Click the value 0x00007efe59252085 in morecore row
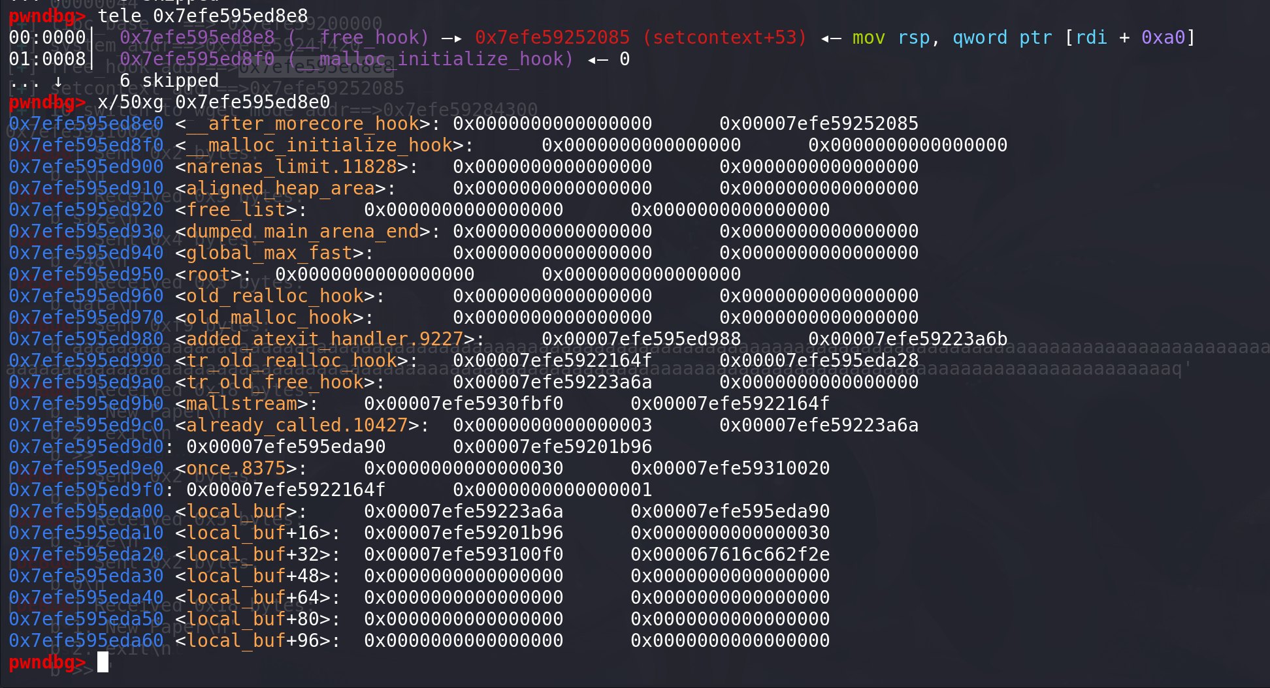This screenshot has height=688, width=1270. pyautogui.click(x=819, y=123)
